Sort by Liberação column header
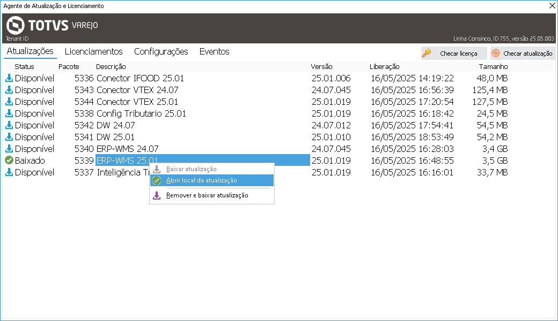Screen dimensions: 558x321 click(x=384, y=67)
